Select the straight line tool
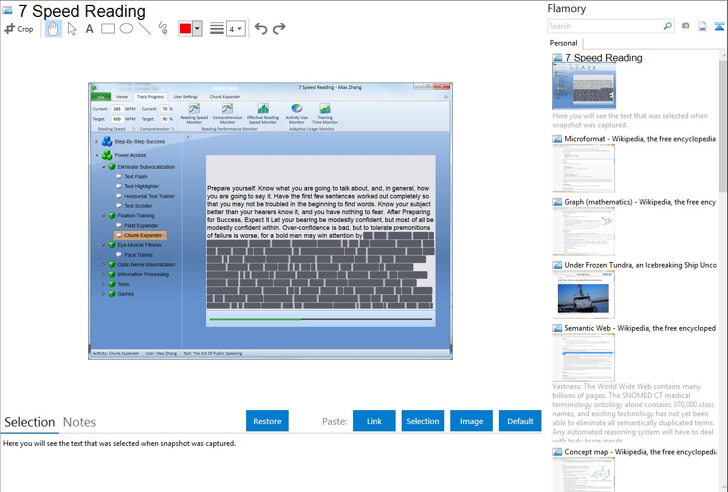Image resolution: width=728 pixels, height=492 pixels. tap(145, 29)
